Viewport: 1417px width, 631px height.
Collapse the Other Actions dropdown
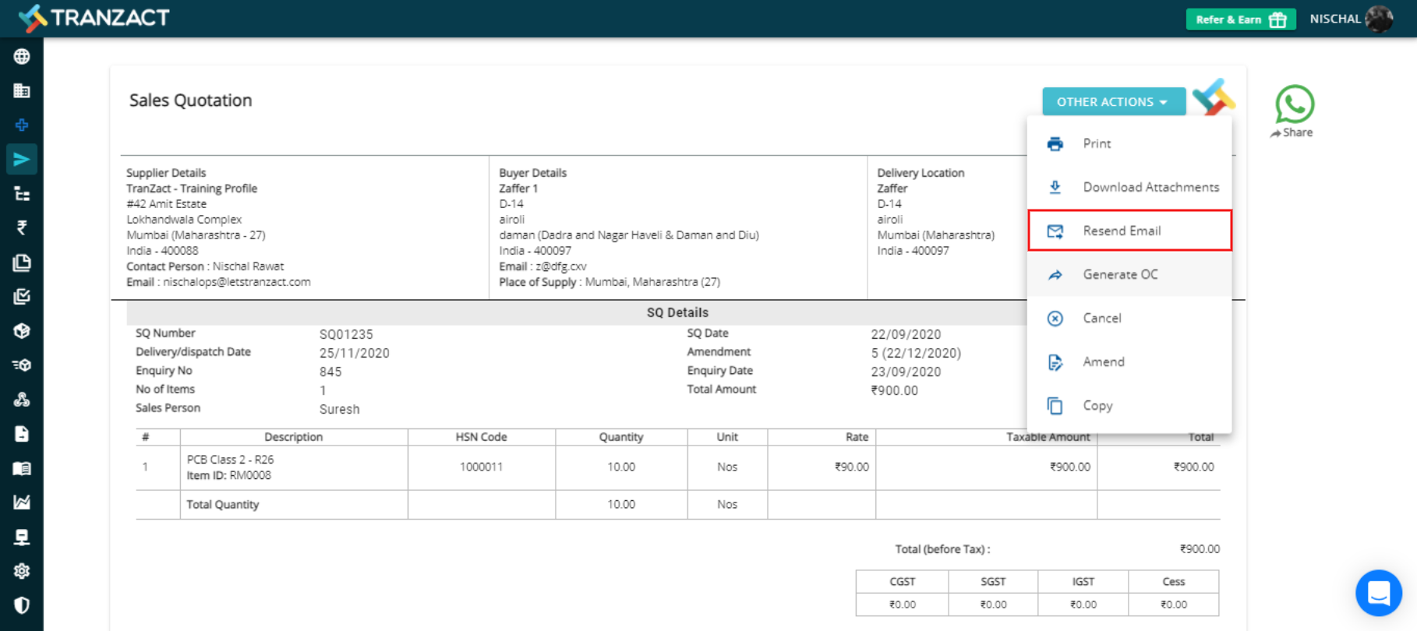tap(1114, 101)
